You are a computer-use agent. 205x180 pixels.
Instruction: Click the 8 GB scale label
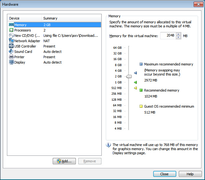118,65
